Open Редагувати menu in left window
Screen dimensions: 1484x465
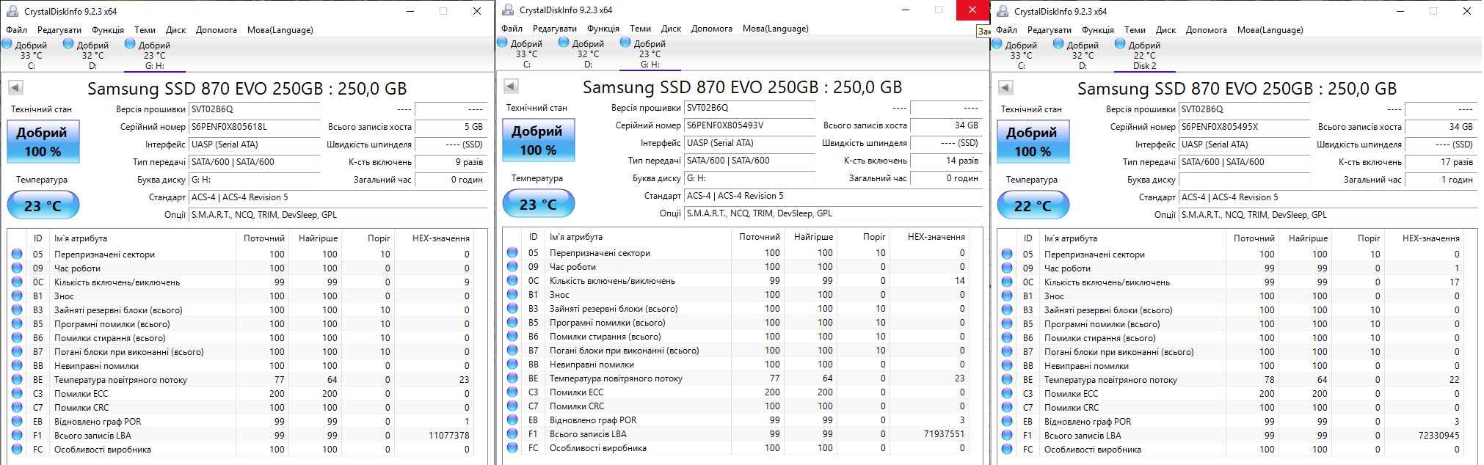pos(59,30)
